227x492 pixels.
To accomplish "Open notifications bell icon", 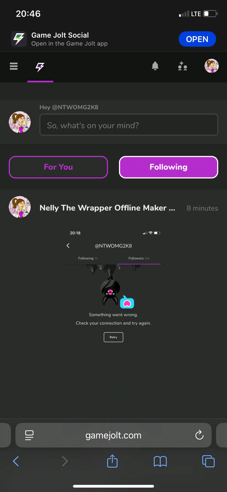I will pos(155,66).
